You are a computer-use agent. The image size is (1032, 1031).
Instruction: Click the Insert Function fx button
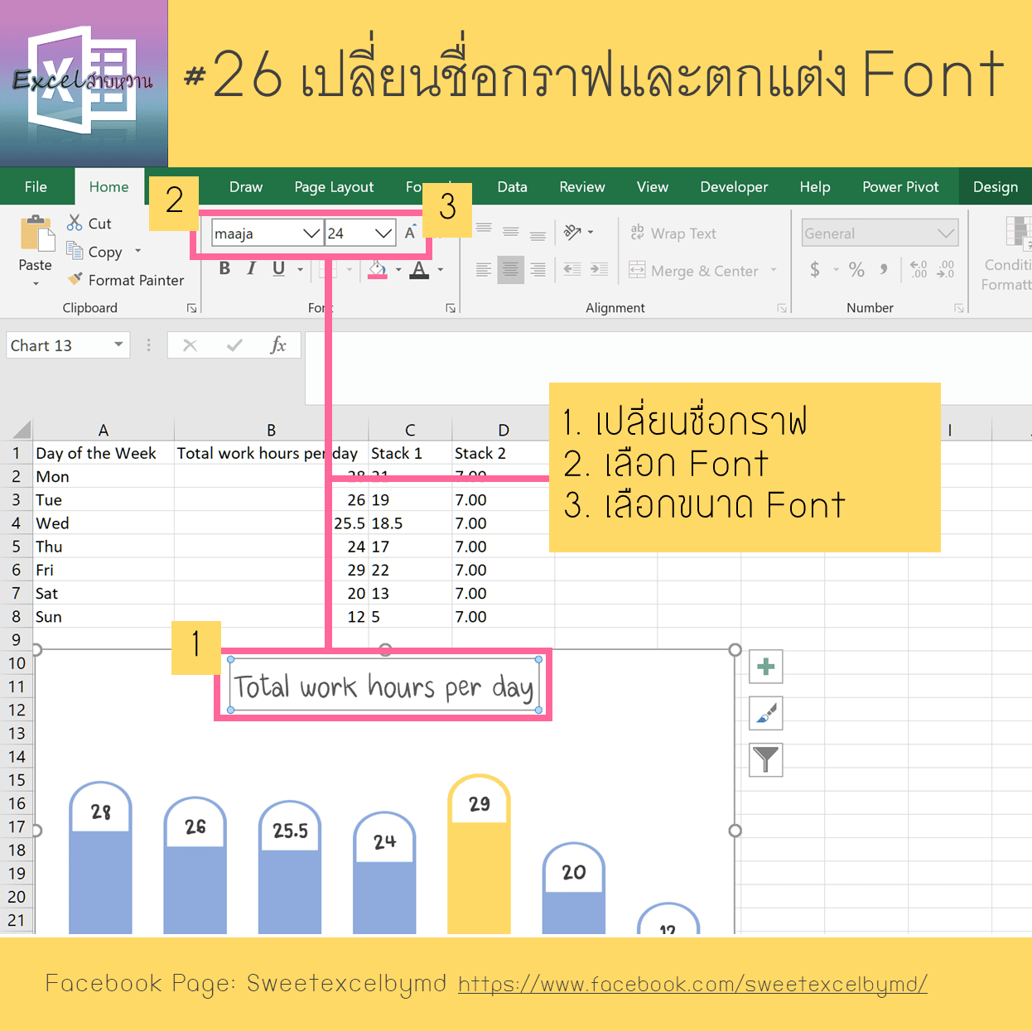(278, 345)
